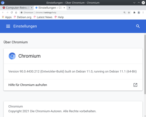Image resolution: width=146 pixels, height=117 pixels.
Task: Open the extensions puzzle icon
Action: [x=134, y=12]
